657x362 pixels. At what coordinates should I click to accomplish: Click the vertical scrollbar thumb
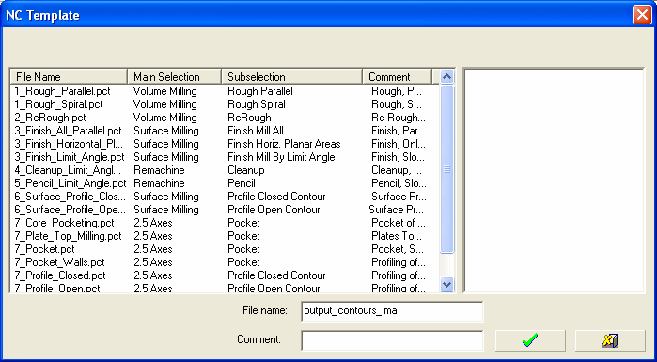447,169
